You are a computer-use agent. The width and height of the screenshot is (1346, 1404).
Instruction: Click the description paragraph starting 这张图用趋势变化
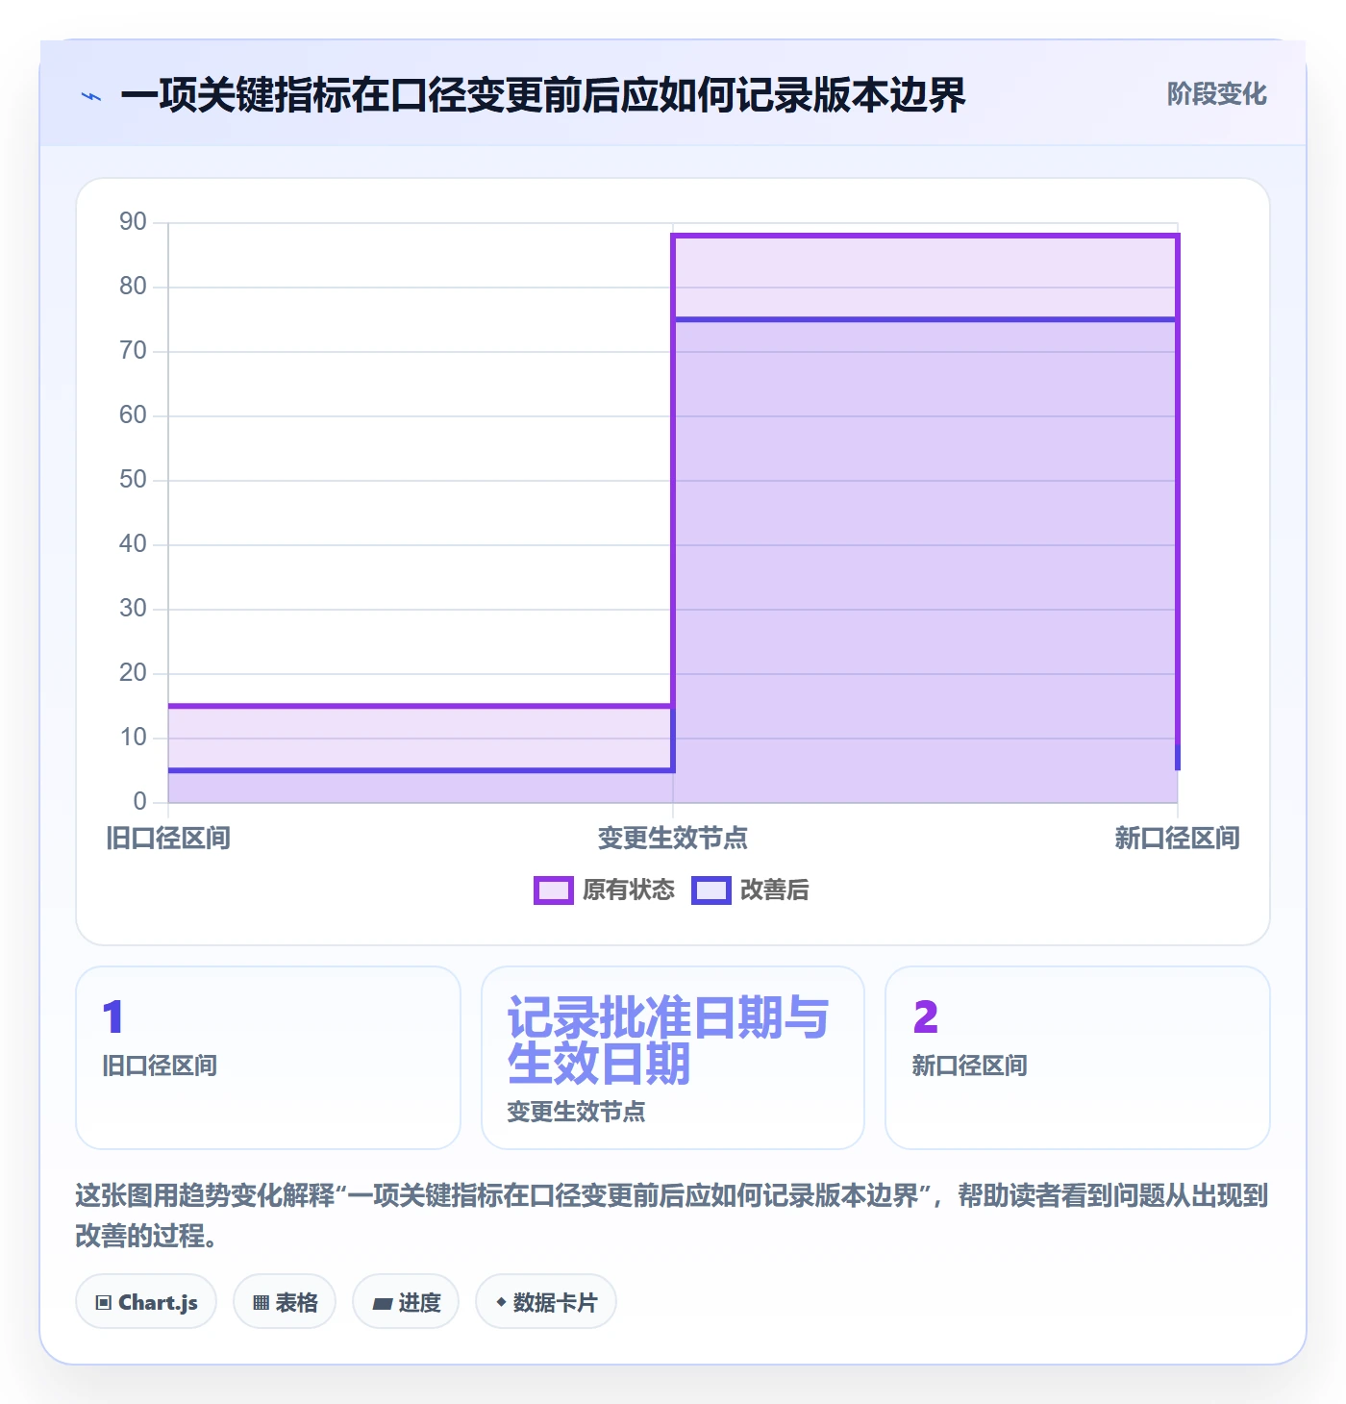(672, 1216)
